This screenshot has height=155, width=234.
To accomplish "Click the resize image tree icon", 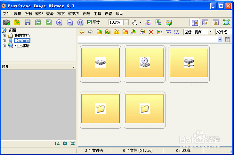I will [x=158, y=22].
